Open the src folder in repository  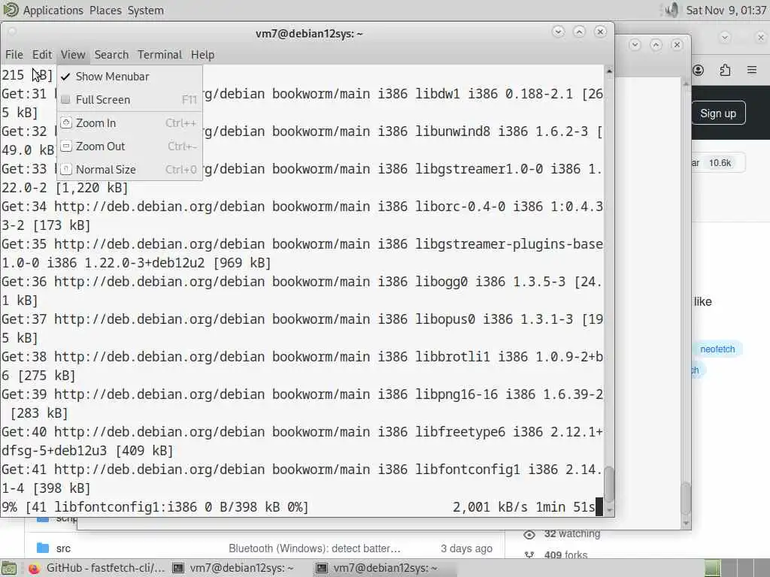pyautogui.click(x=63, y=548)
